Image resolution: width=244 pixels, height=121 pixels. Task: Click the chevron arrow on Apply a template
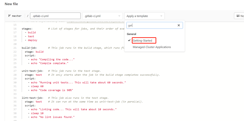[x=161, y=16]
